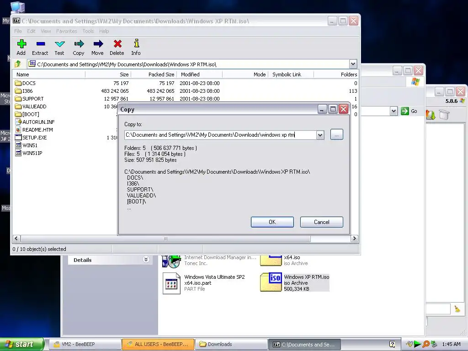
Task: Expand the Explorer address dropdown arrow
Action: tap(394, 111)
